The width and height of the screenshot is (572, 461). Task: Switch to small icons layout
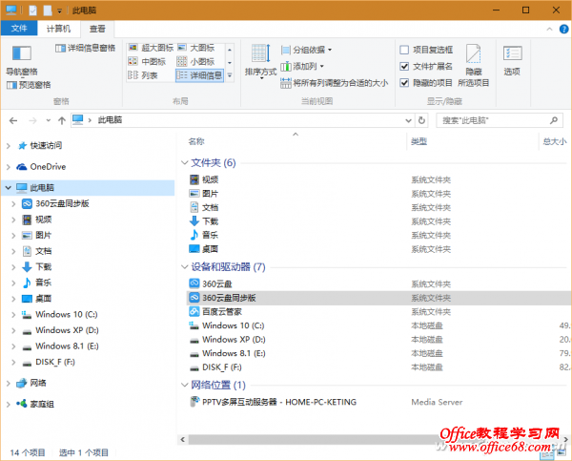[195, 61]
